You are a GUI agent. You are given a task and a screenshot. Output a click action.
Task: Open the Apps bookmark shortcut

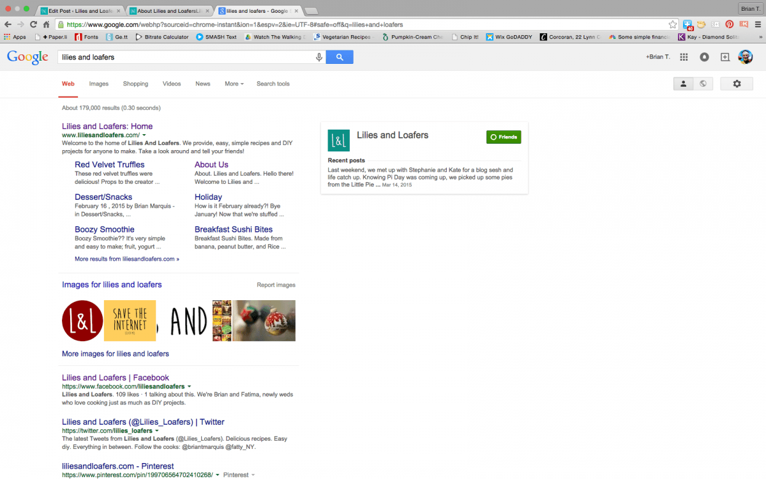pos(15,37)
